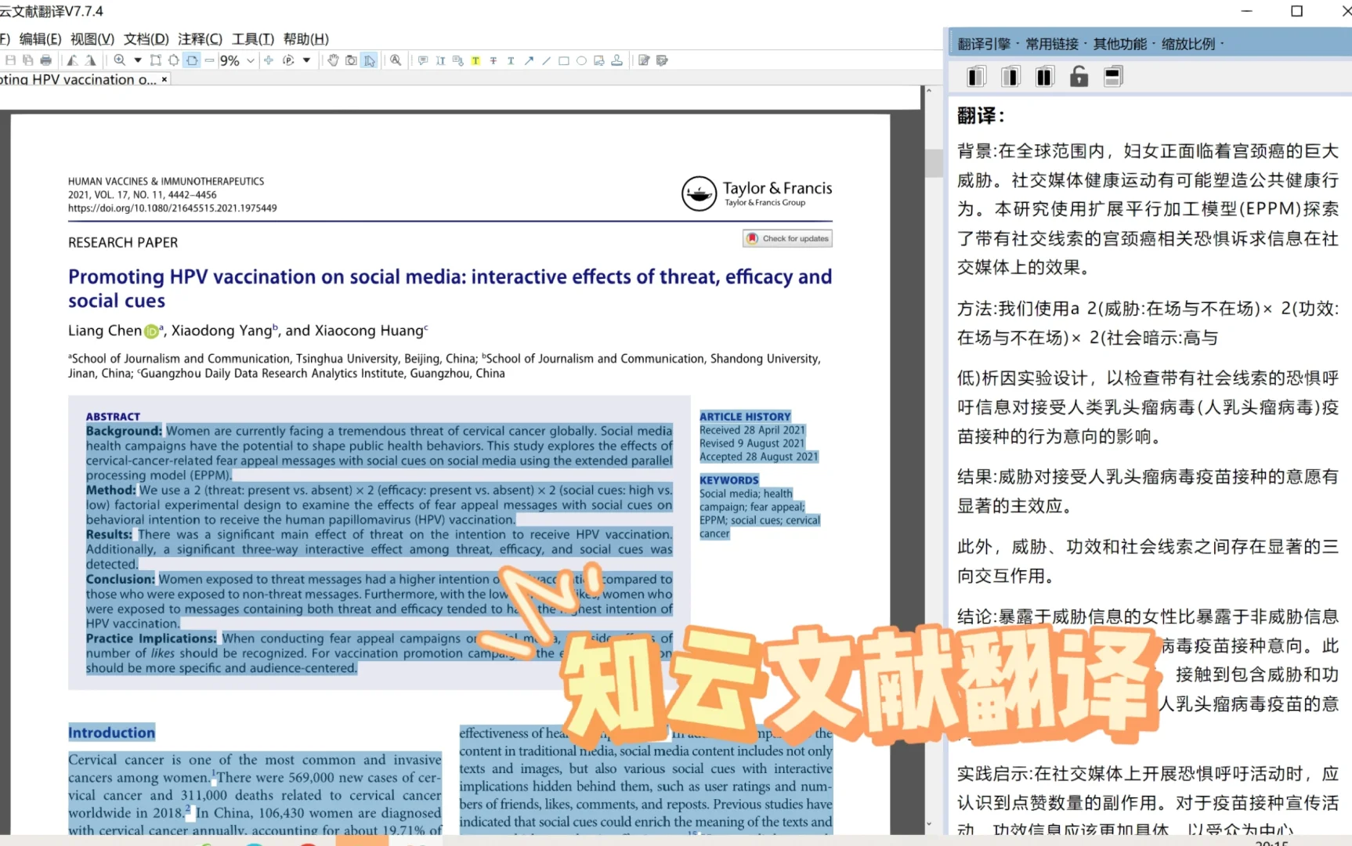
Task: Expand the 翻译引擎 dropdown
Action: (x=987, y=44)
